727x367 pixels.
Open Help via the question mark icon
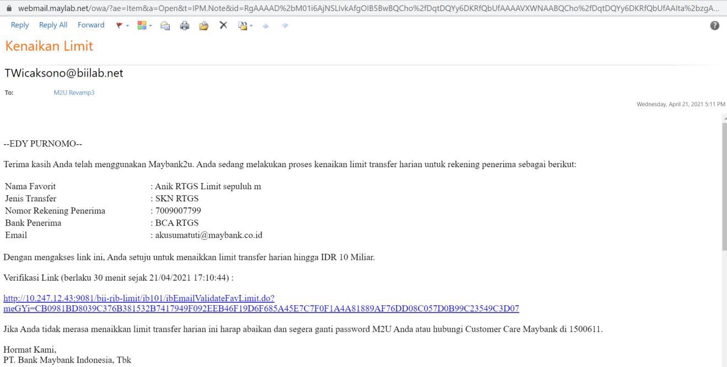(715, 26)
